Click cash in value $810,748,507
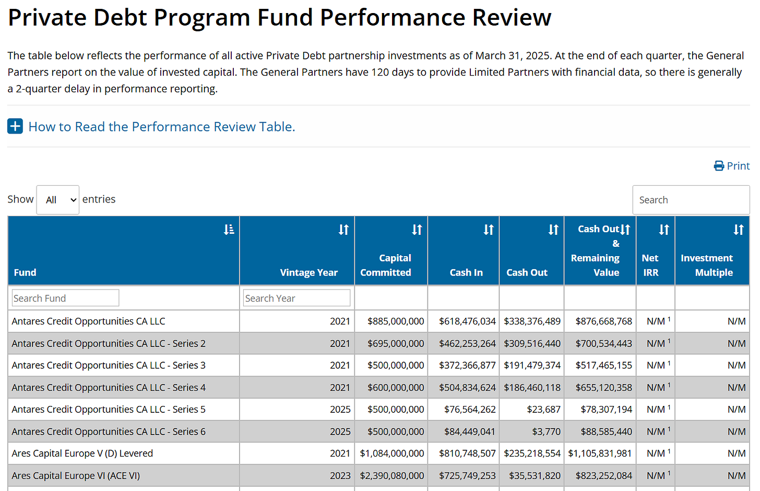 (x=467, y=453)
